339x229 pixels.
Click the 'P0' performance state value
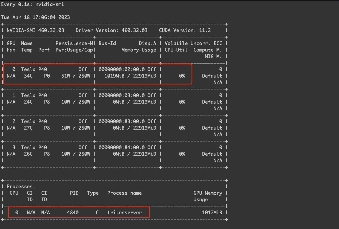pyautogui.click(x=47, y=76)
